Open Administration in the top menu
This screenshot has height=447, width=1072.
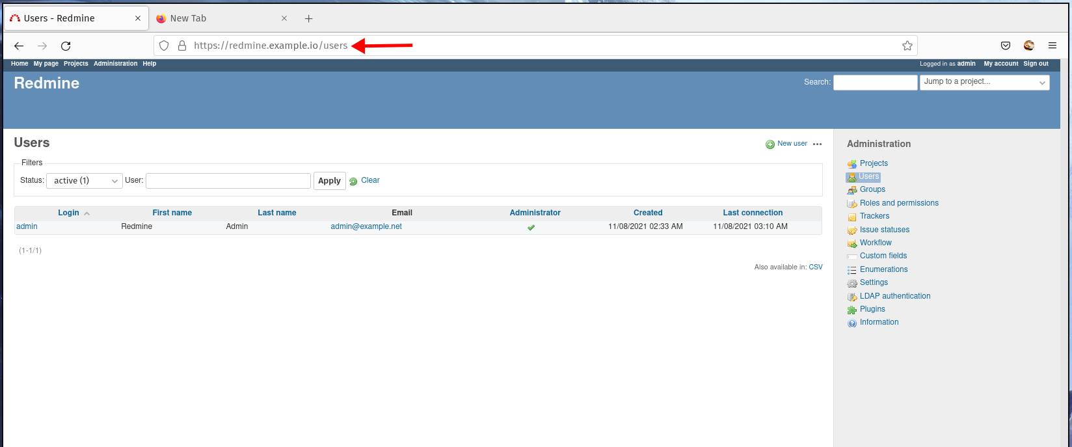[x=116, y=64]
